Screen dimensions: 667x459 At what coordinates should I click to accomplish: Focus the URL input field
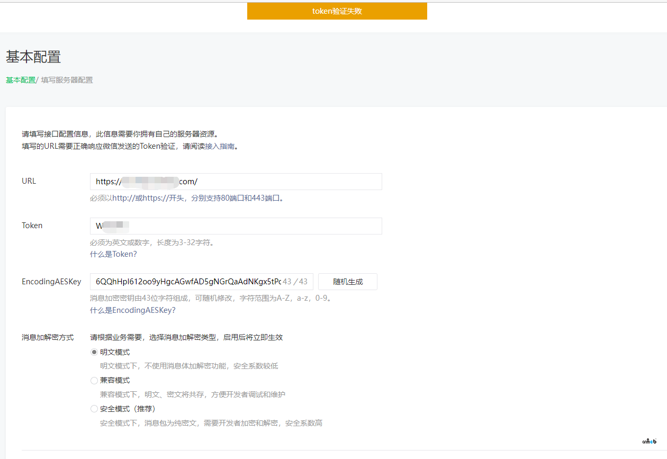(236, 182)
